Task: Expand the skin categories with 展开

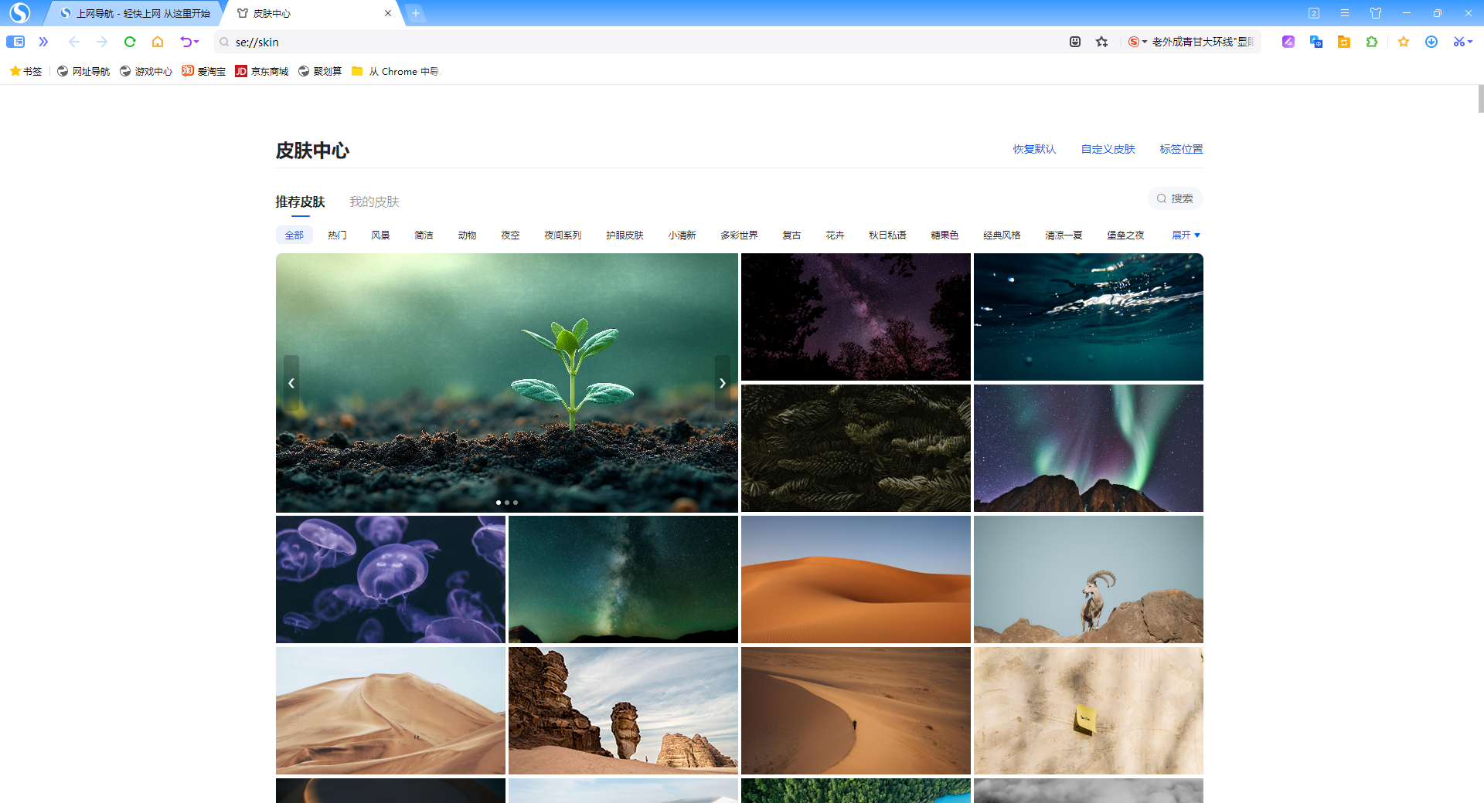Action: coord(1186,235)
